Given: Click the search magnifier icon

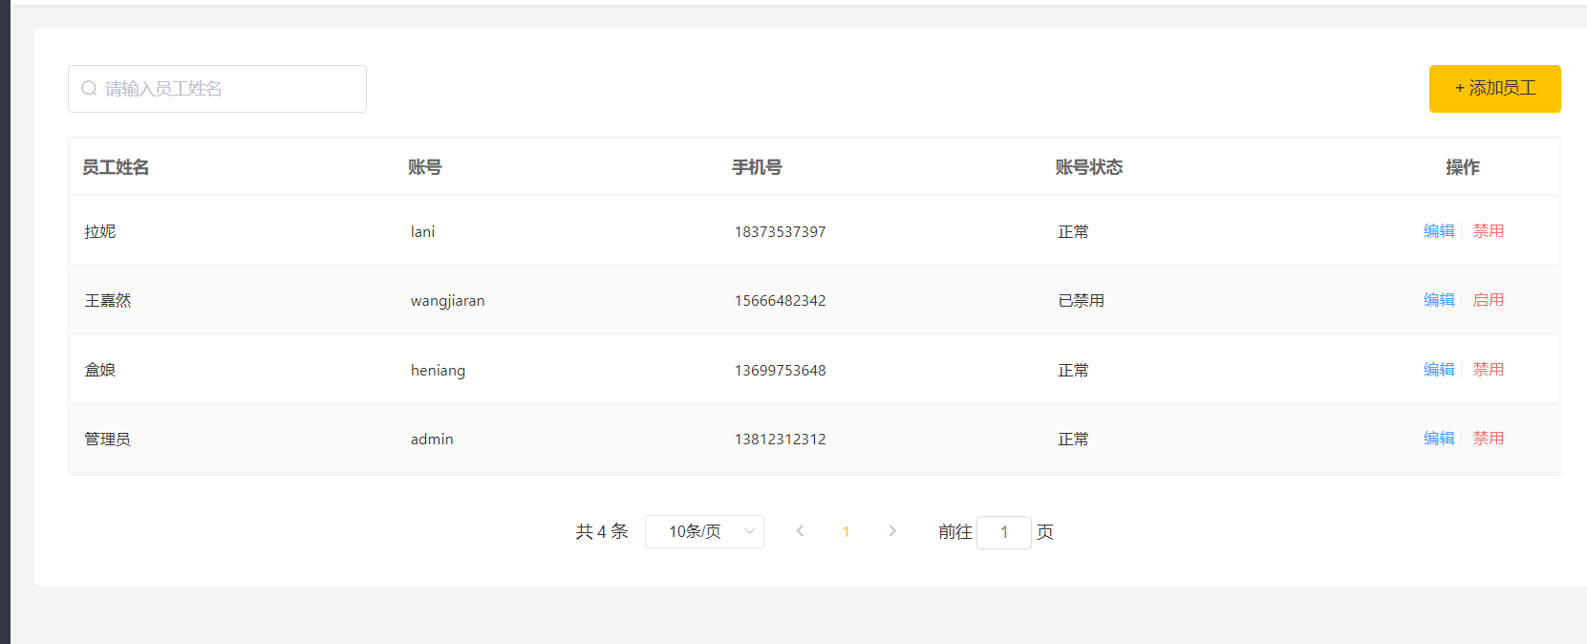Looking at the screenshot, I should pos(89,89).
